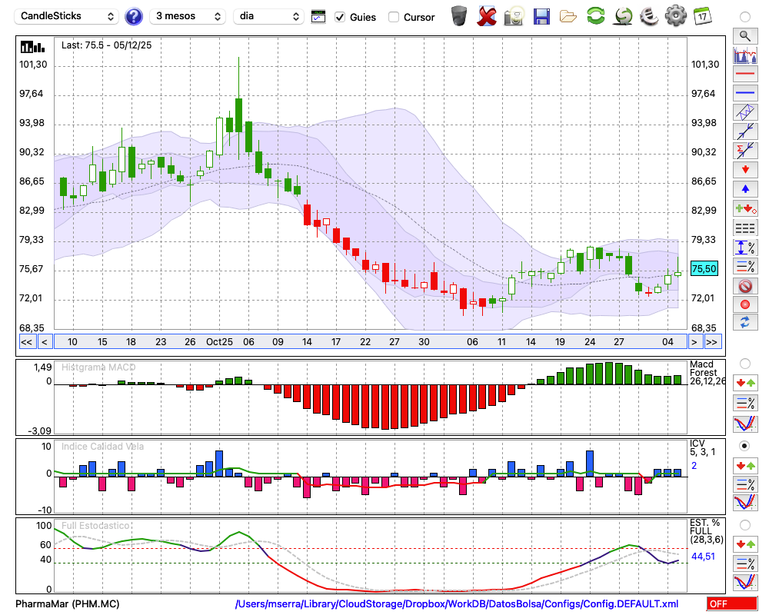769x615 pixels.
Task: Click the blue floppy disk save icon
Action: [541, 15]
